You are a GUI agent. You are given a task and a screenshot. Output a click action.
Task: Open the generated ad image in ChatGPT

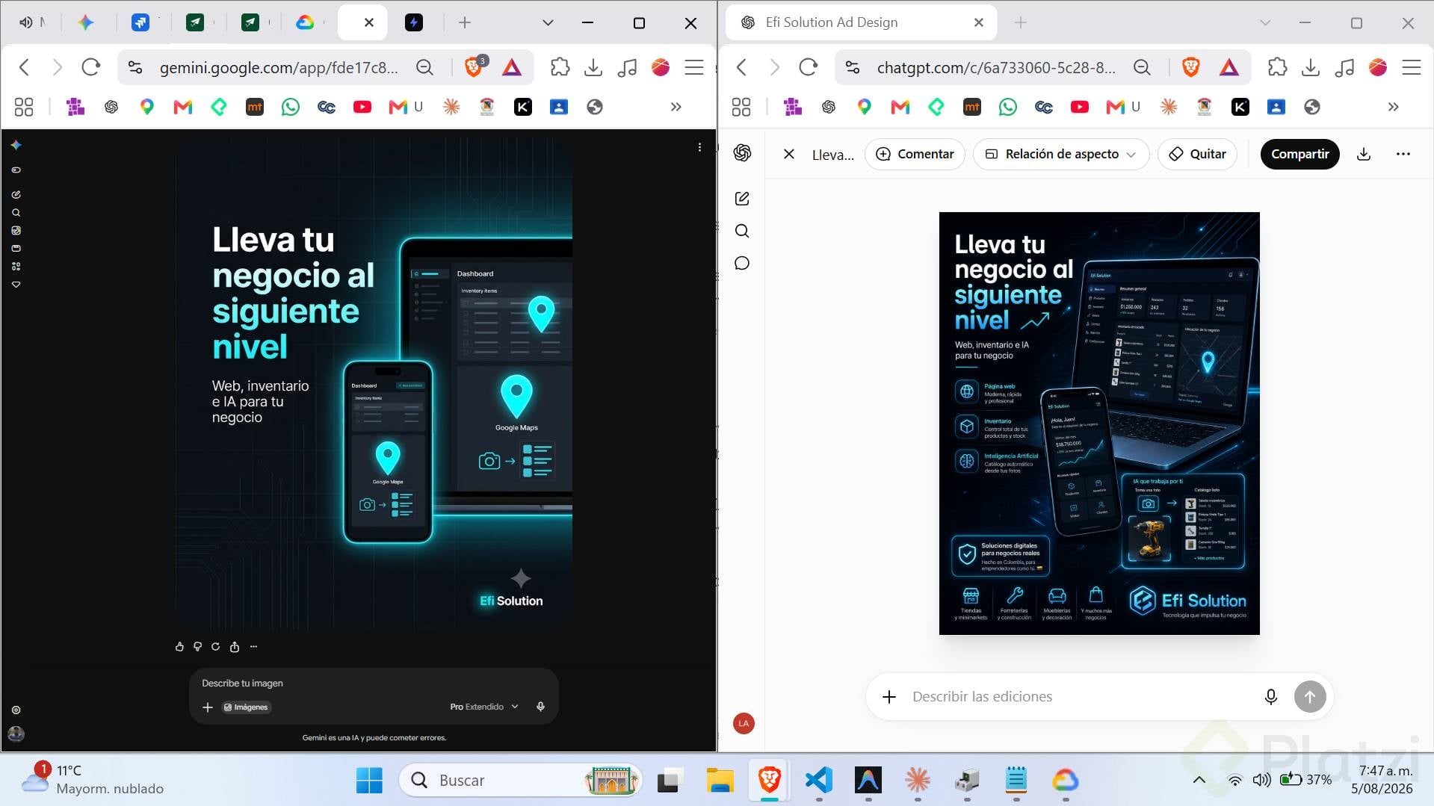coord(1099,424)
